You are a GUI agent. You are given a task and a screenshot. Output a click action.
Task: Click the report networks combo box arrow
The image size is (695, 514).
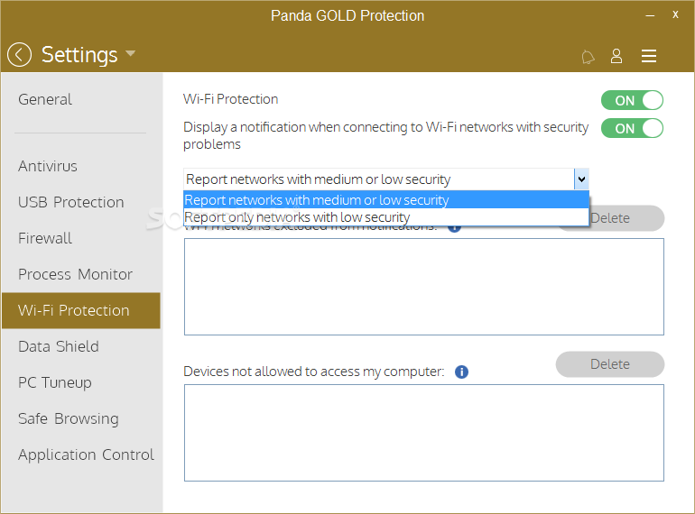click(581, 179)
